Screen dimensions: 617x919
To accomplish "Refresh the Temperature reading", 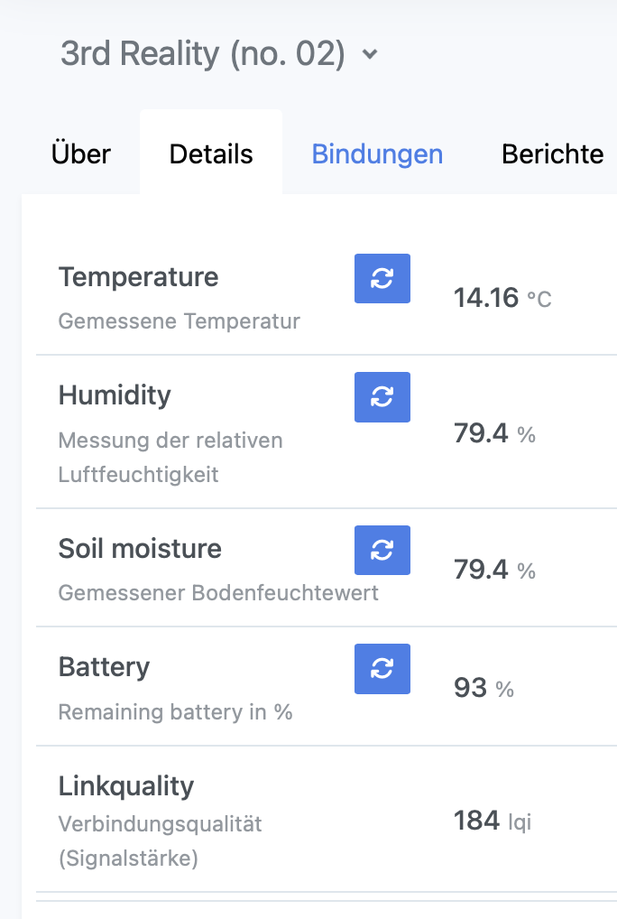I will tap(382, 279).
